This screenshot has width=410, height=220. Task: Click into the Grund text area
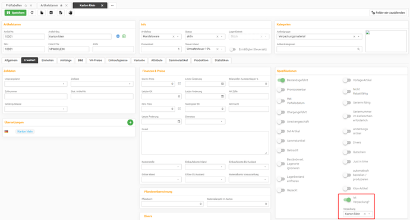[x=205, y=143]
